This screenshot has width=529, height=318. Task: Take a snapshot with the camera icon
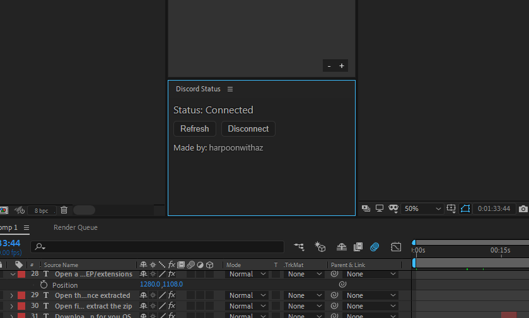click(x=523, y=208)
